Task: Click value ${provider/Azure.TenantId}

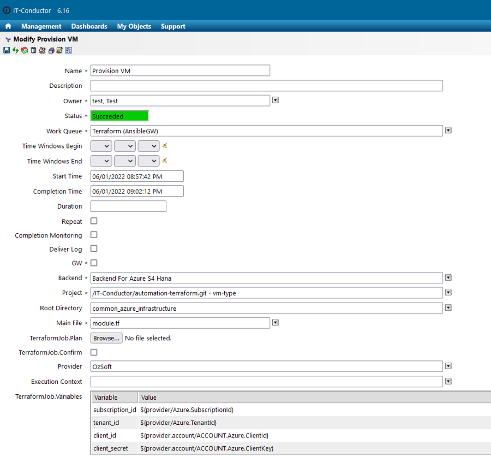Action: point(178,423)
